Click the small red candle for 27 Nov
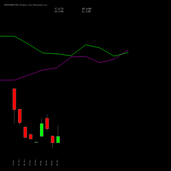The width and height of the screenshot is (171, 171). tap(31, 137)
